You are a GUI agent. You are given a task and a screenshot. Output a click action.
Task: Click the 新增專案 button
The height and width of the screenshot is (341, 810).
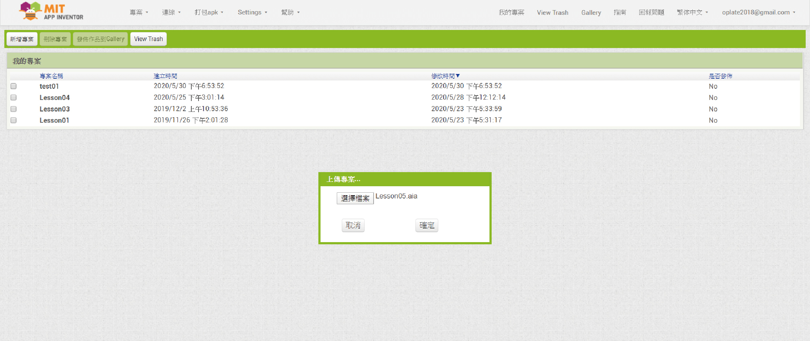[x=22, y=39]
